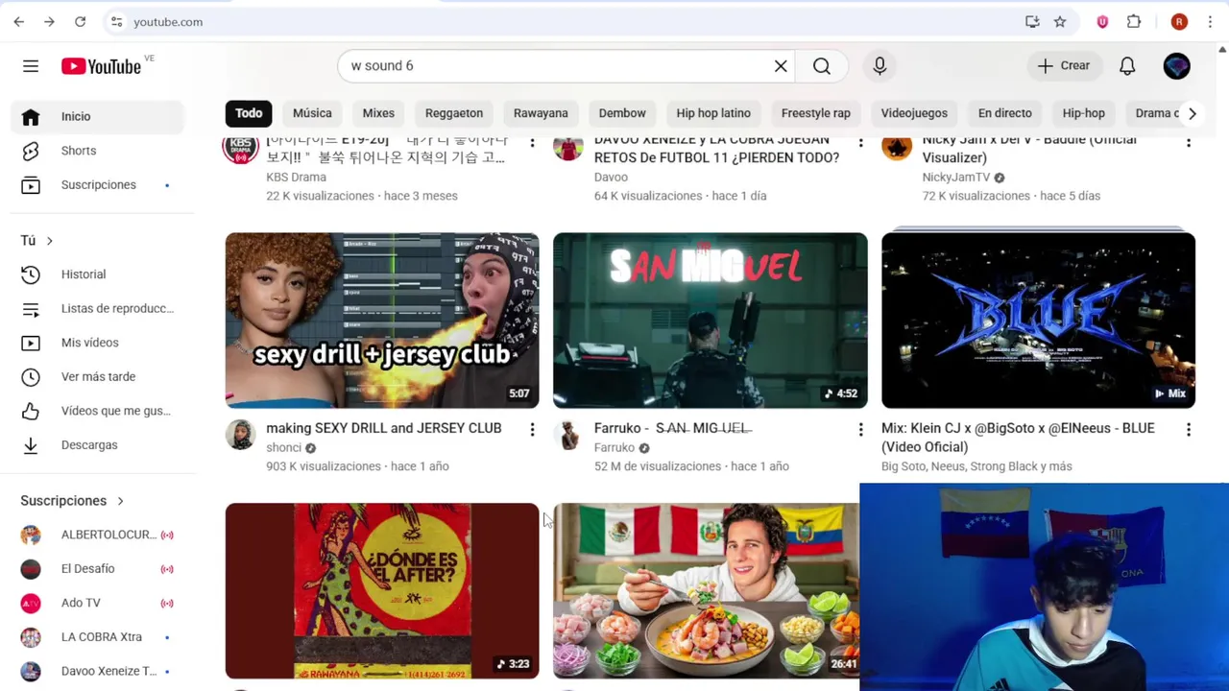
Task: Select the Mixes filter chip
Action: pos(378,113)
